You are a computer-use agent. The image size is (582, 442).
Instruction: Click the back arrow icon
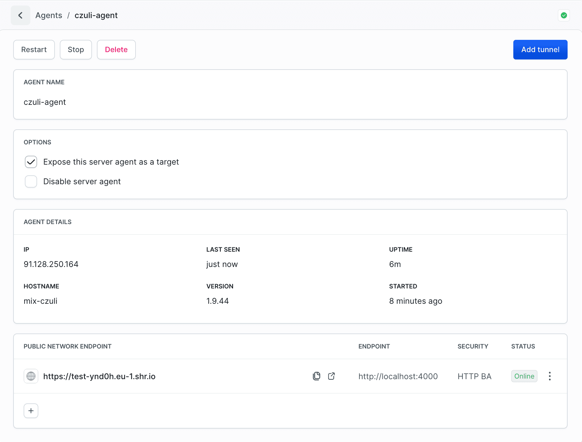point(21,15)
